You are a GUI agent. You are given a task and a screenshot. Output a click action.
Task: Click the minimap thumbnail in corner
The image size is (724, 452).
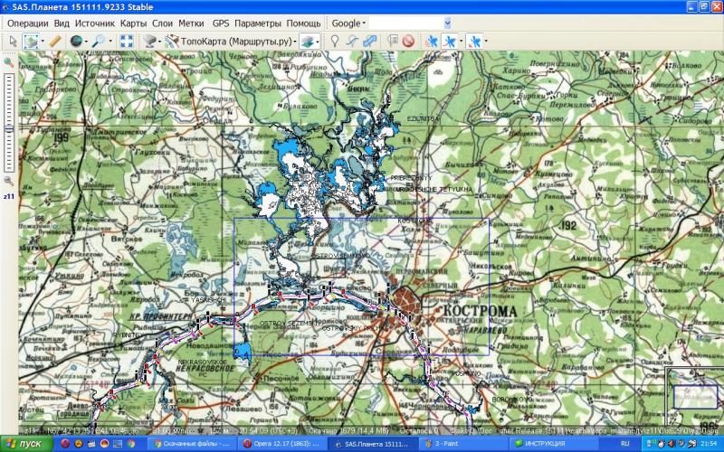[x=692, y=394]
